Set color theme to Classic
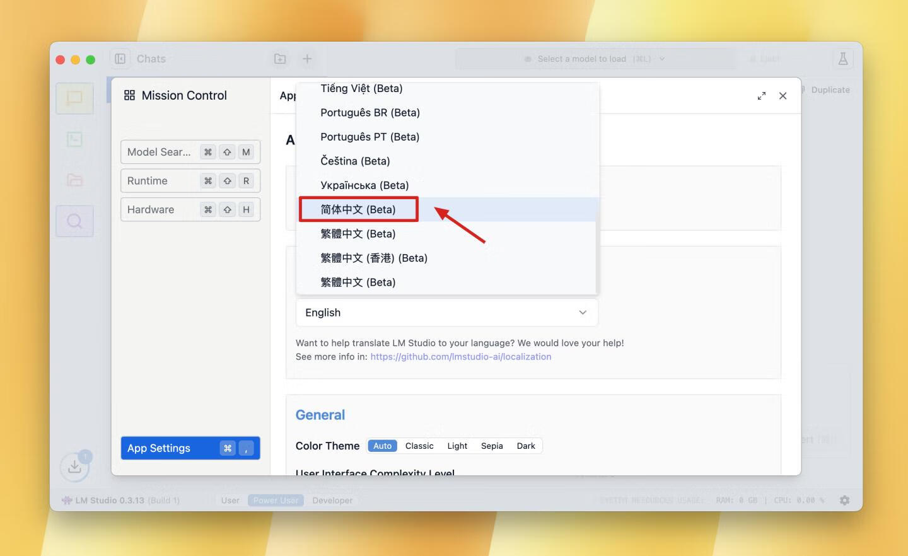This screenshot has height=556, width=908. click(419, 446)
